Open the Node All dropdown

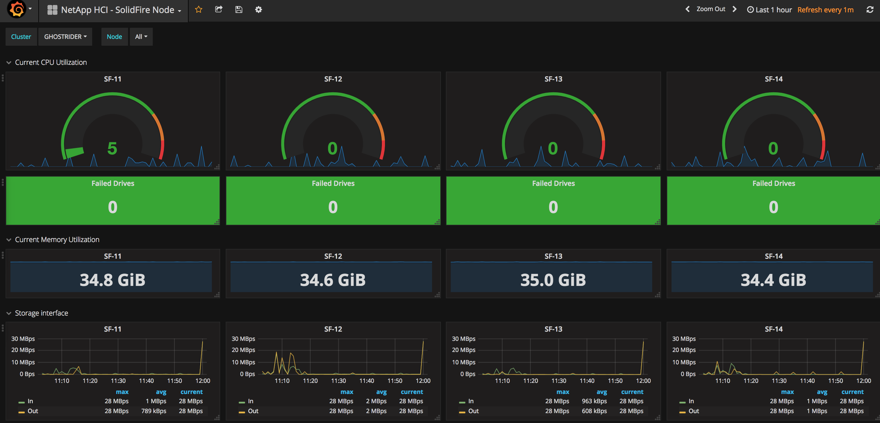click(x=141, y=36)
